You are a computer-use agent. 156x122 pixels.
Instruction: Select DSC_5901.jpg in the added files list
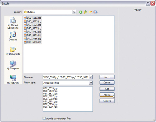[50, 101]
